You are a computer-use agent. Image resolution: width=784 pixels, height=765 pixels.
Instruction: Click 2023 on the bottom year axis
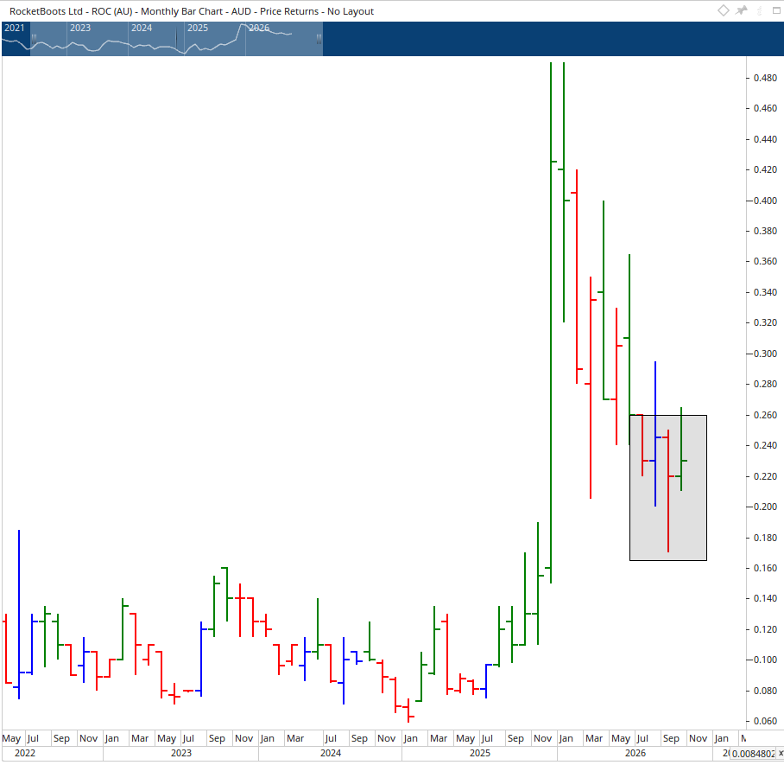(181, 753)
